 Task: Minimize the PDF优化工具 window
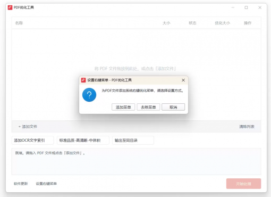tap(233, 7)
